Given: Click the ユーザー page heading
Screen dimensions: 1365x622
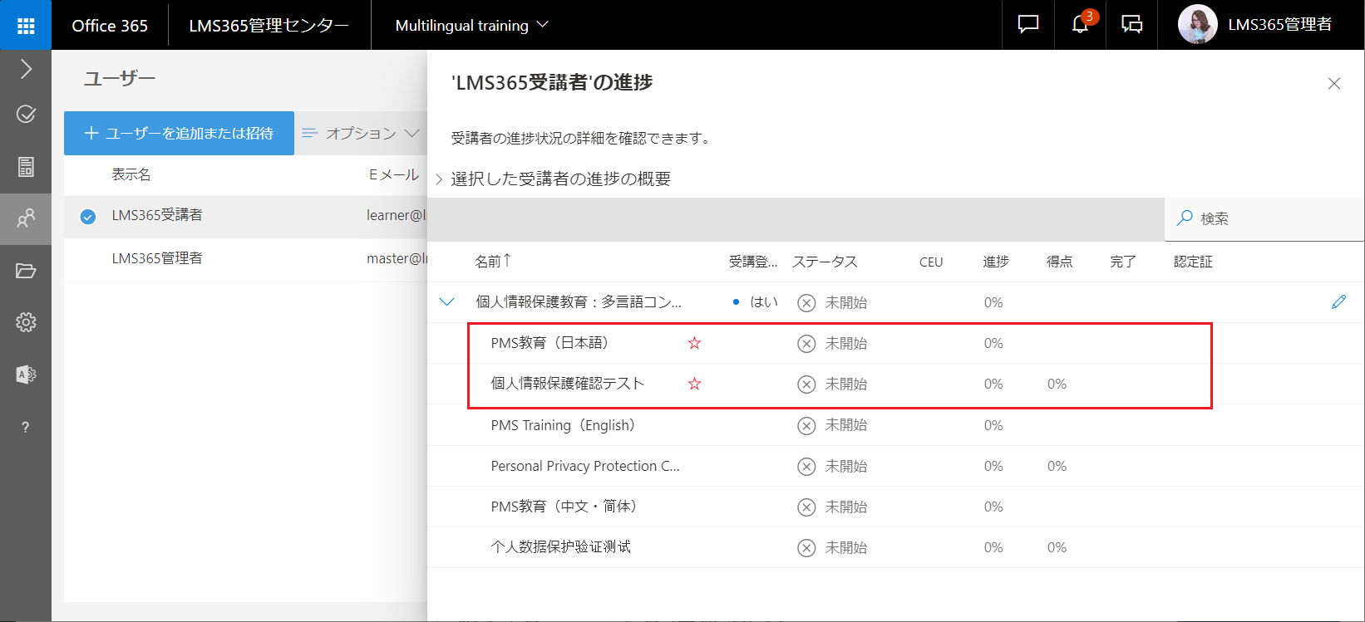Looking at the screenshot, I should point(120,79).
